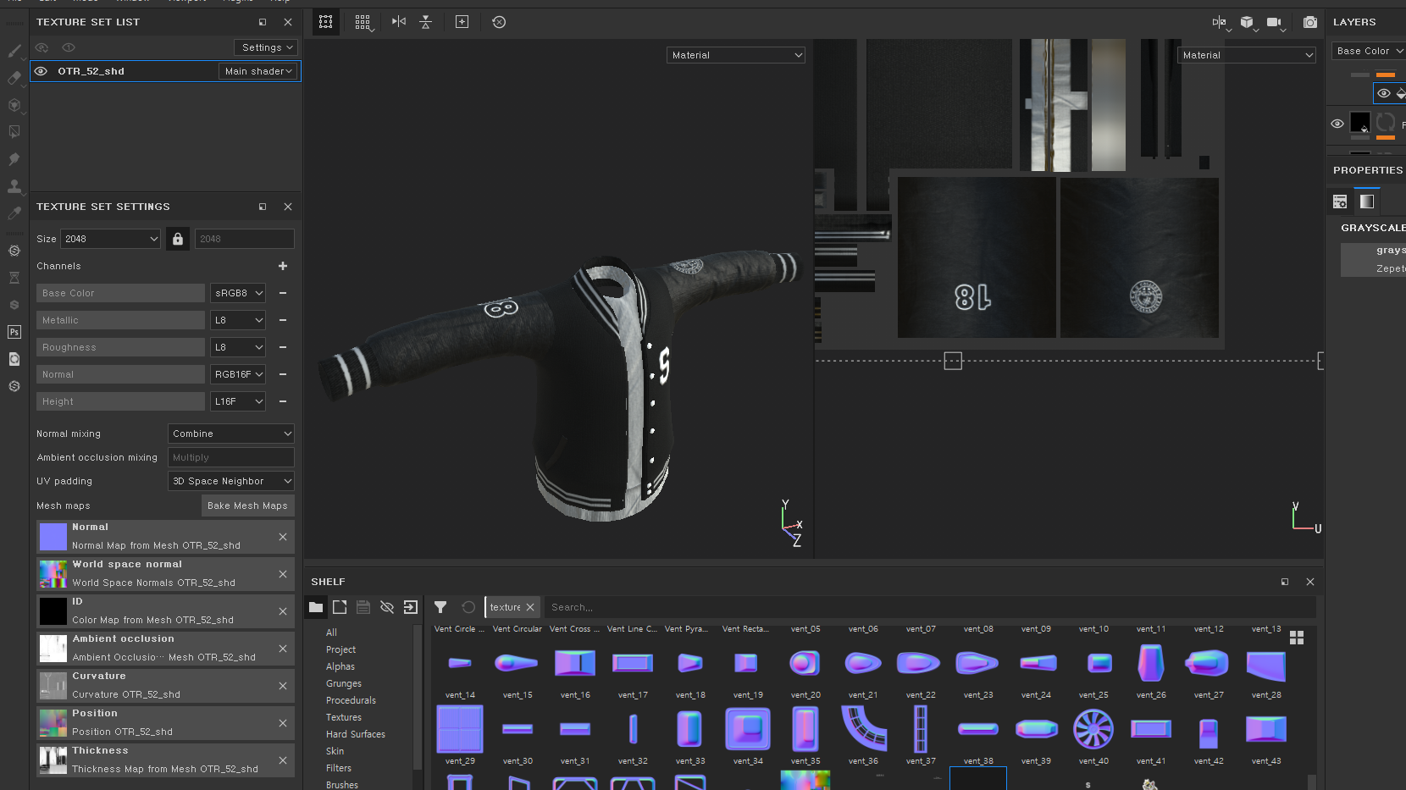Select the Filters shelf category
The image size is (1406, 790).
(x=339, y=768)
